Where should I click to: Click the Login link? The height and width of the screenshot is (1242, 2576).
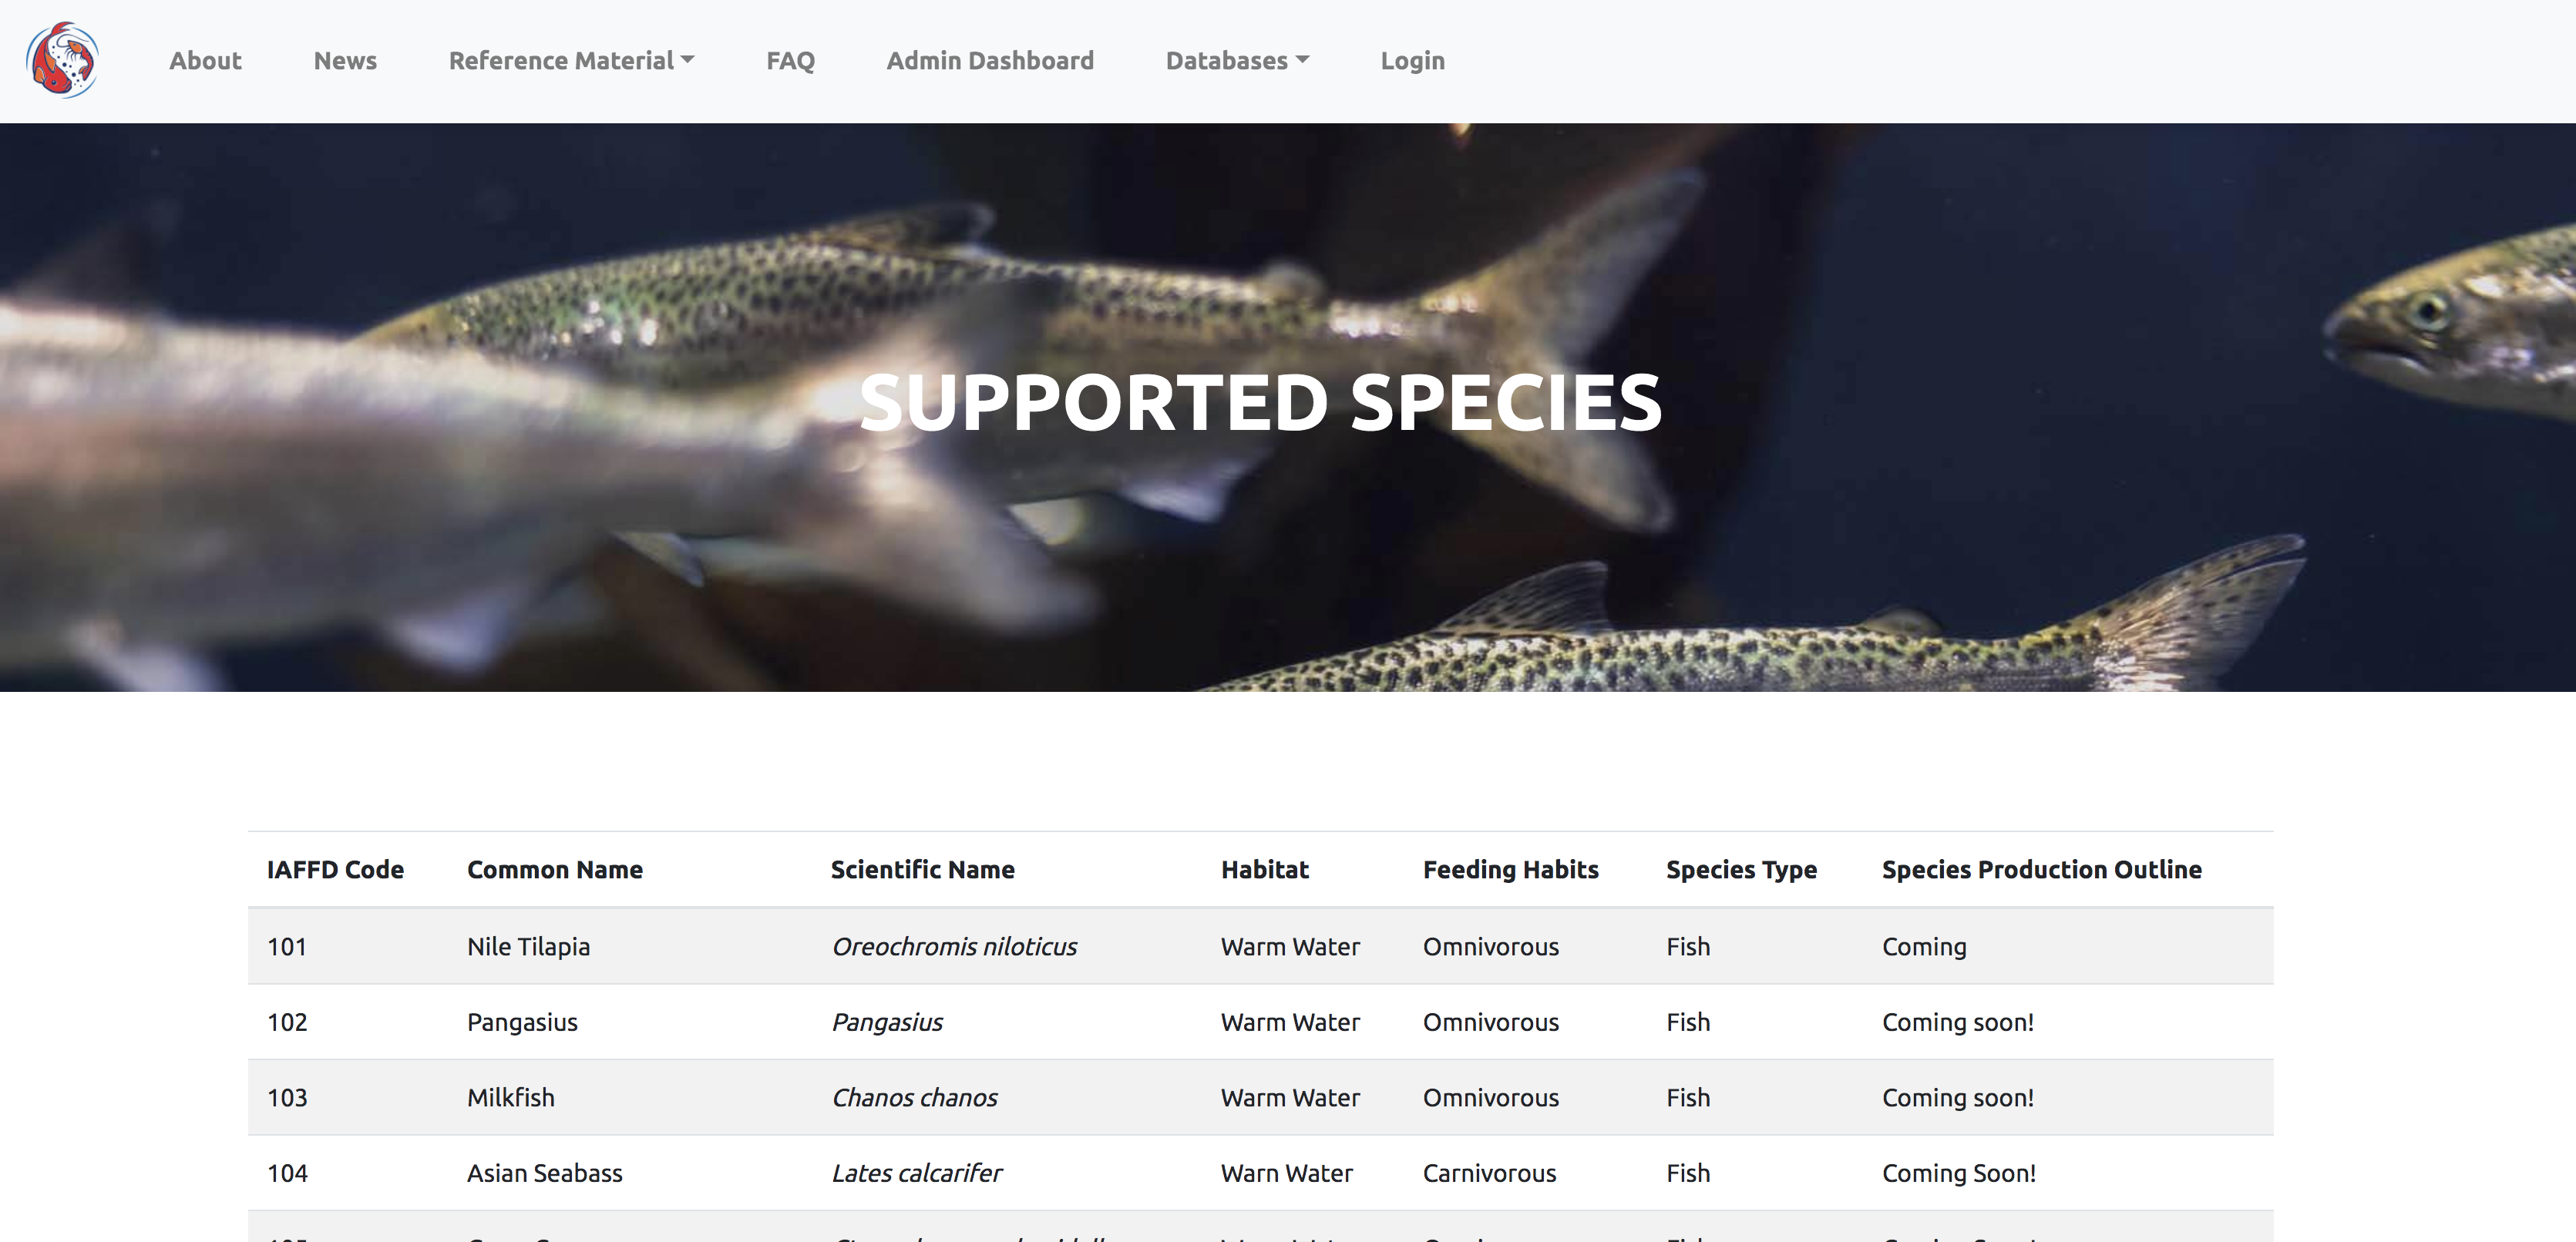tap(1412, 61)
